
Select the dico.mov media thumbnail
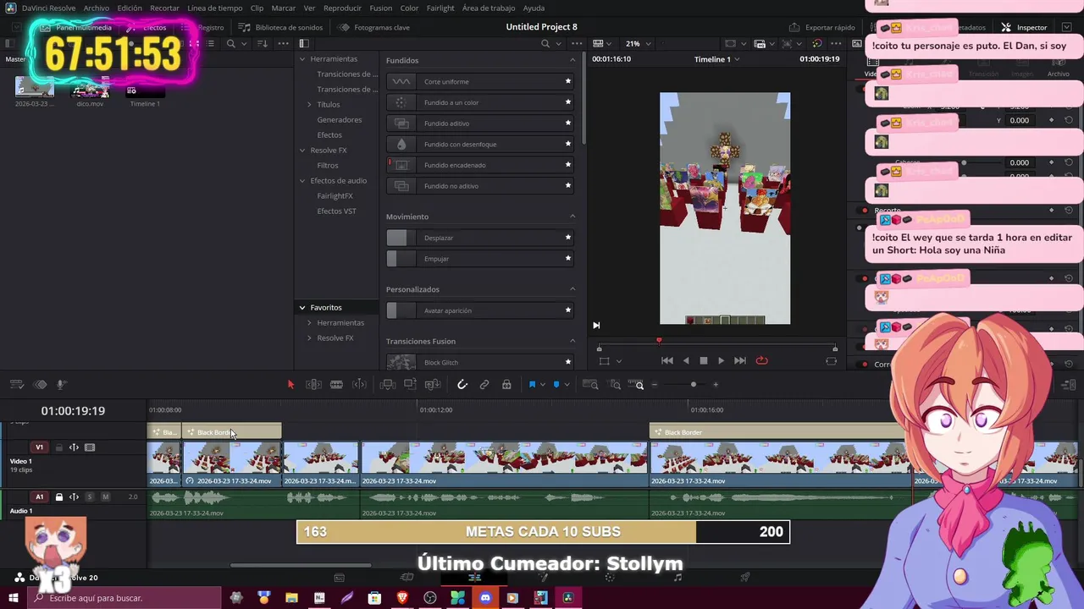(91, 88)
